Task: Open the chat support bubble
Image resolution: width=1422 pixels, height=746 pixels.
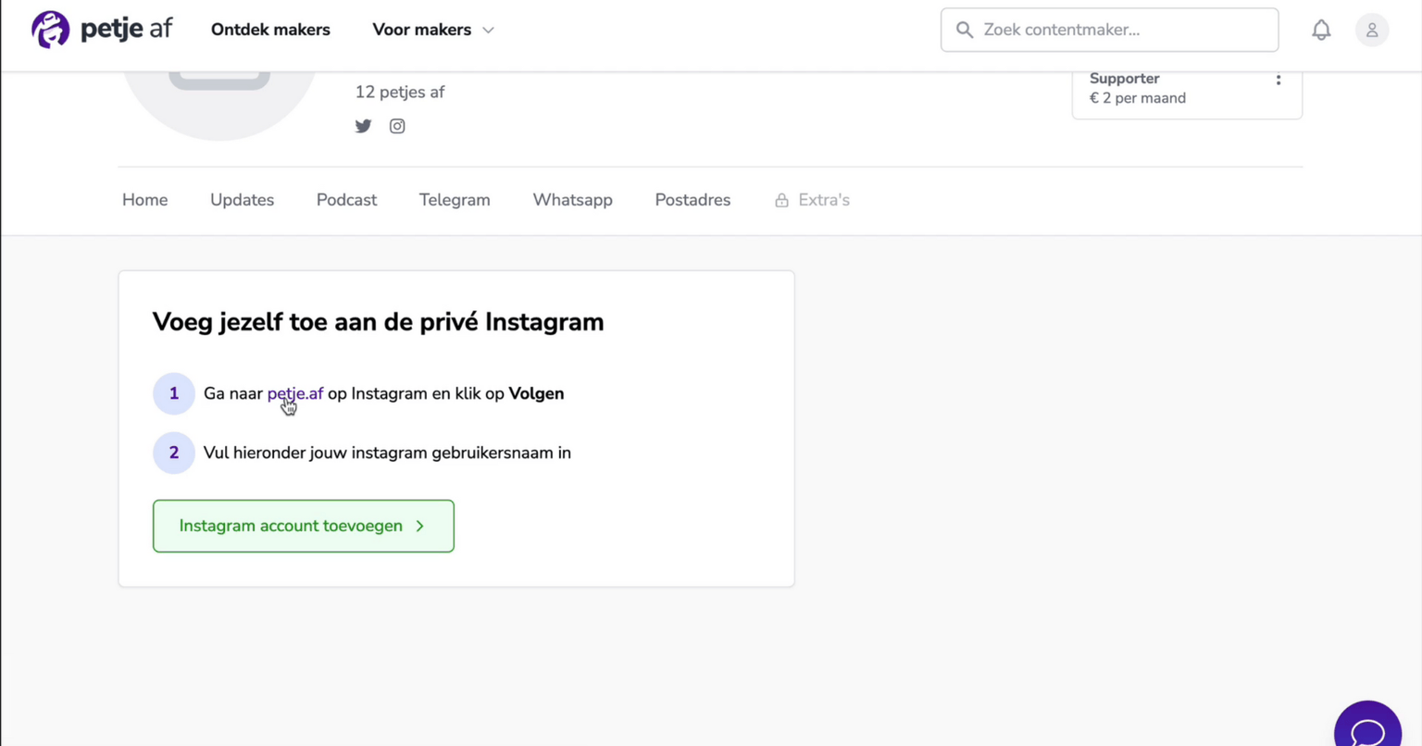Action: click(1368, 727)
